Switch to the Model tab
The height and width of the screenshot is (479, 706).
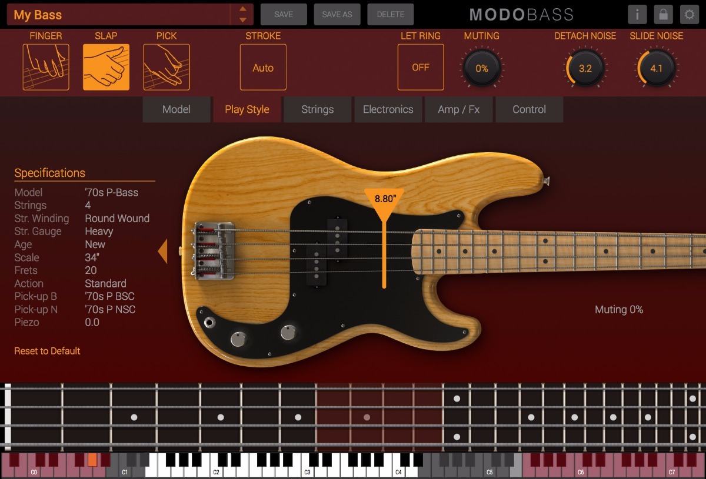176,109
